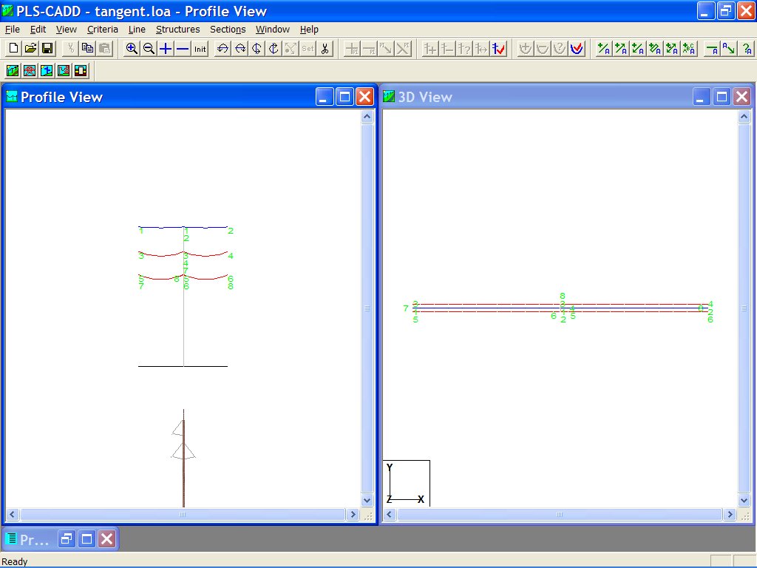757x568 pixels.
Task: Create a new project file
Action: tap(13, 48)
